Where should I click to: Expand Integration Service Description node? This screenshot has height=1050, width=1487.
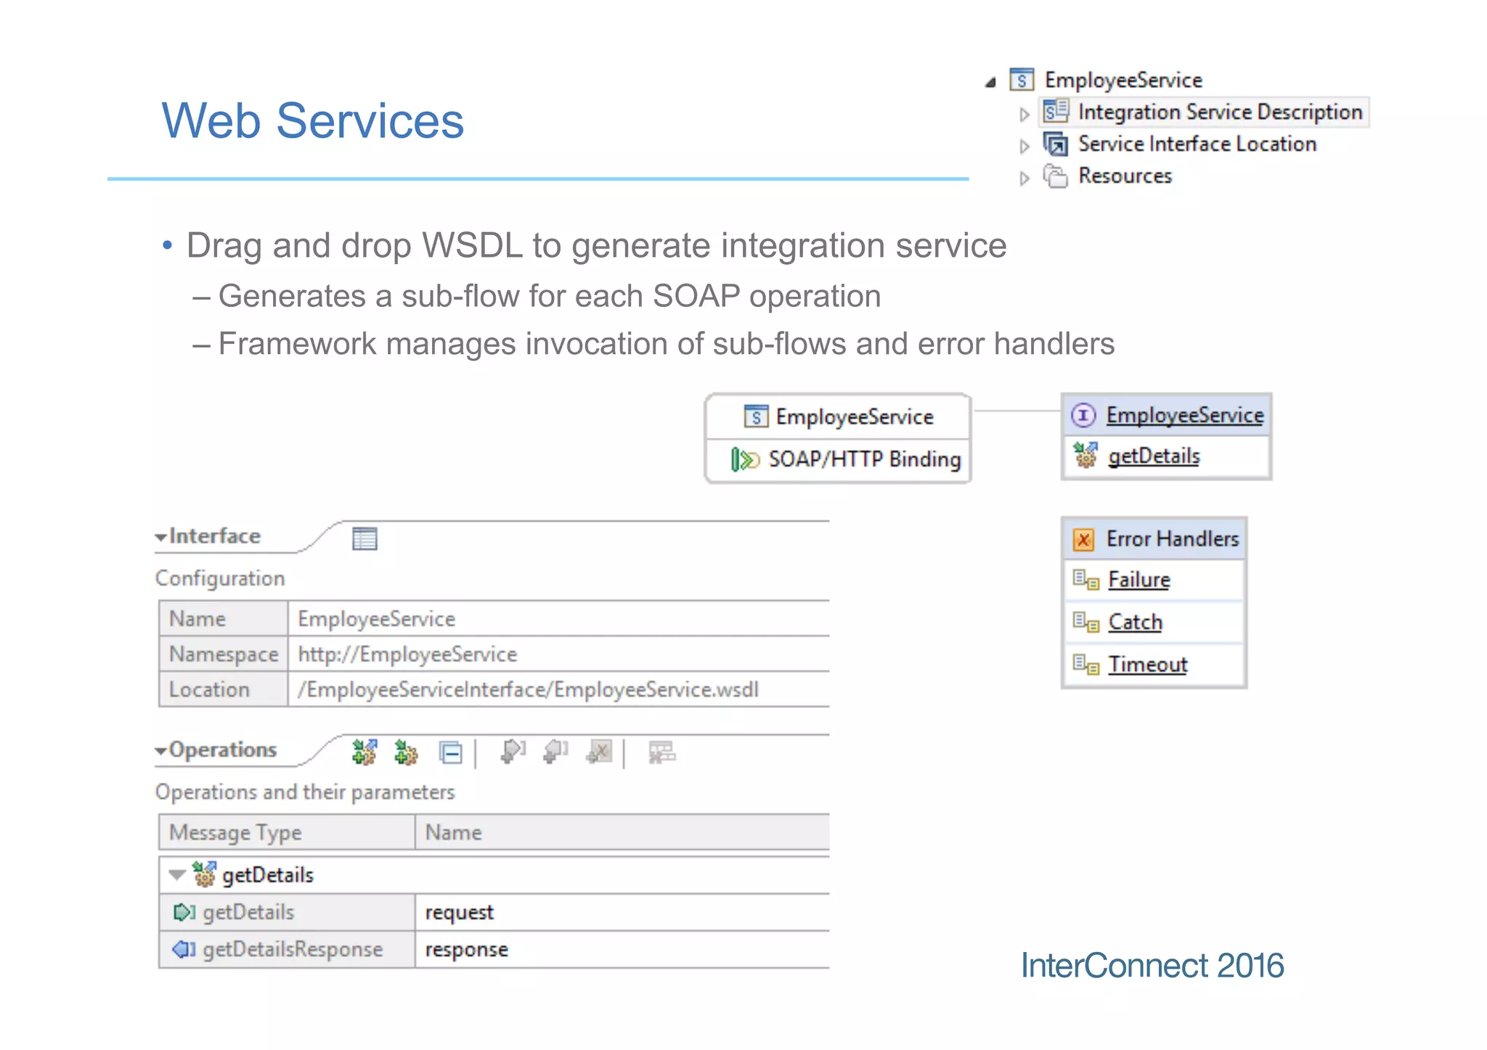point(1024,114)
